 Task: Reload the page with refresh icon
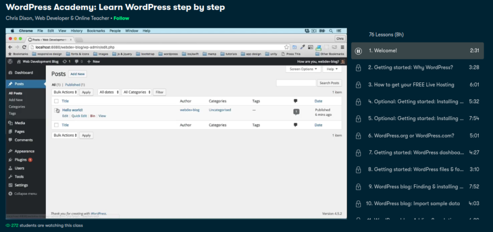pos(24,47)
